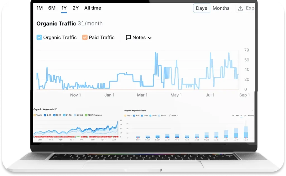The image size is (286, 176).
Task: Select All time range at top
Action: [x=93, y=8]
